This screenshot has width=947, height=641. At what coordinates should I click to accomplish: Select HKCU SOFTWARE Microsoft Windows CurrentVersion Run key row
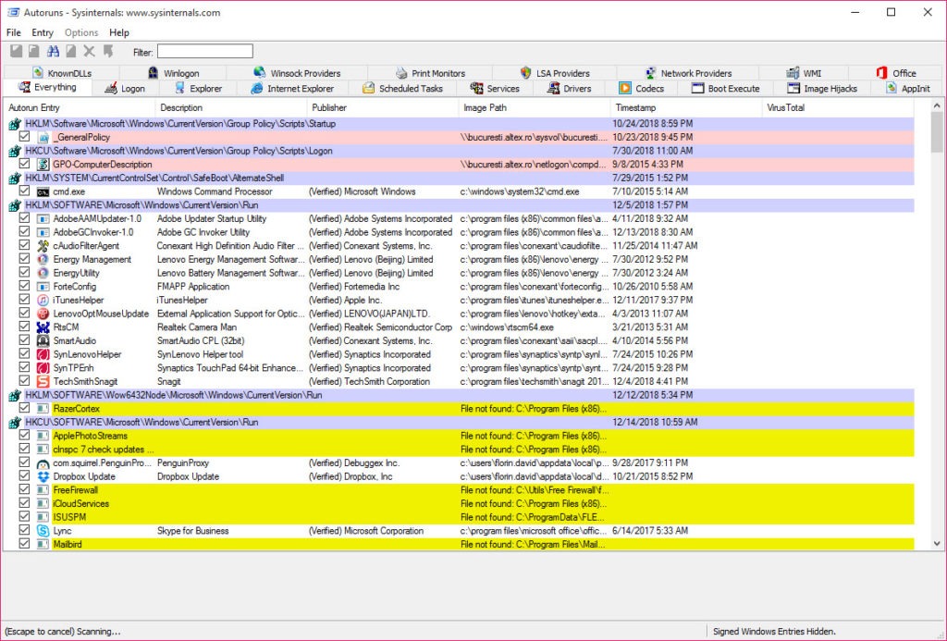click(459, 423)
